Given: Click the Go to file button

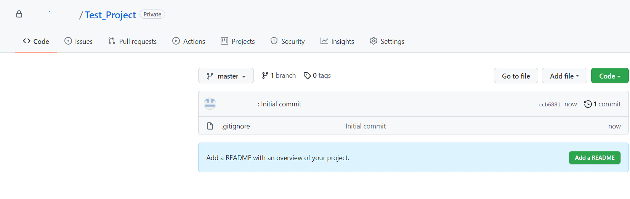Looking at the screenshot, I should [516, 76].
